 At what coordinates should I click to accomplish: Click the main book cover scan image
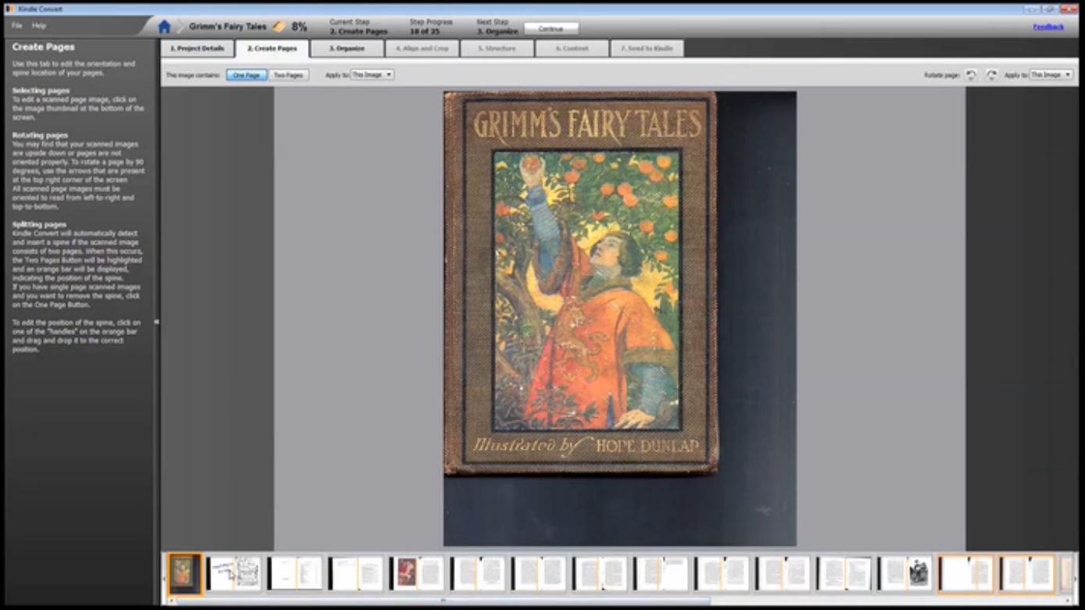tap(620, 319)
